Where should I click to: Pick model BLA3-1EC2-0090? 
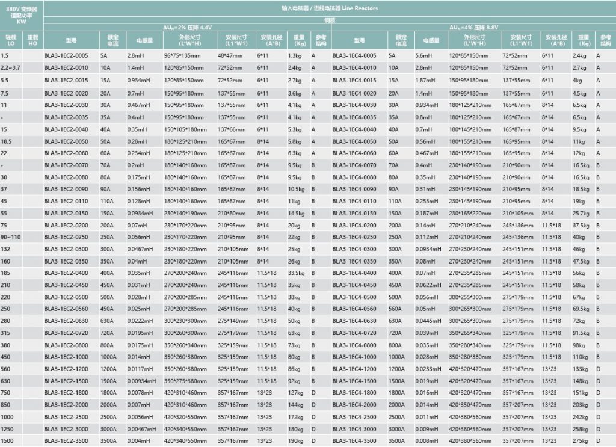[66, 189]
